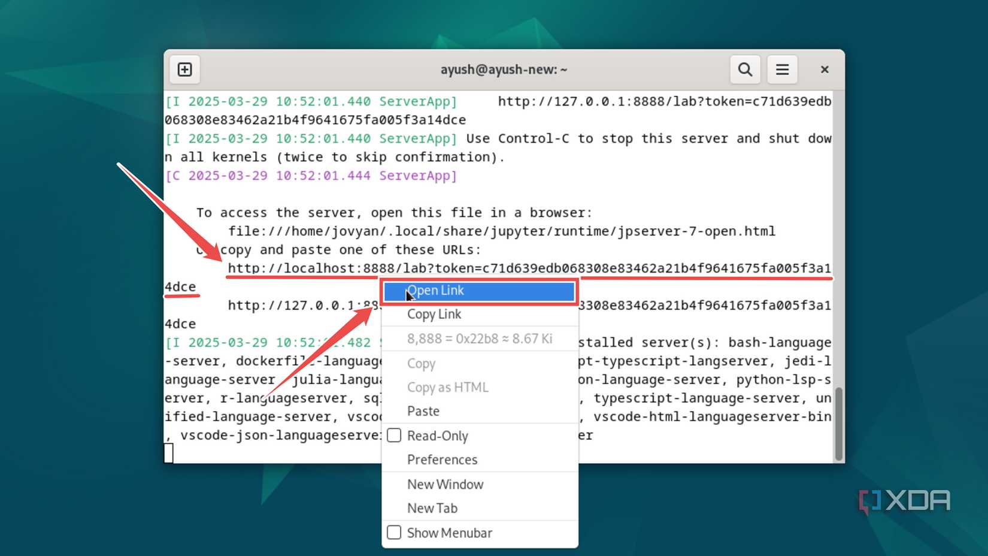Click the jpserver-7-open.html file path

[x=503, y=231]
